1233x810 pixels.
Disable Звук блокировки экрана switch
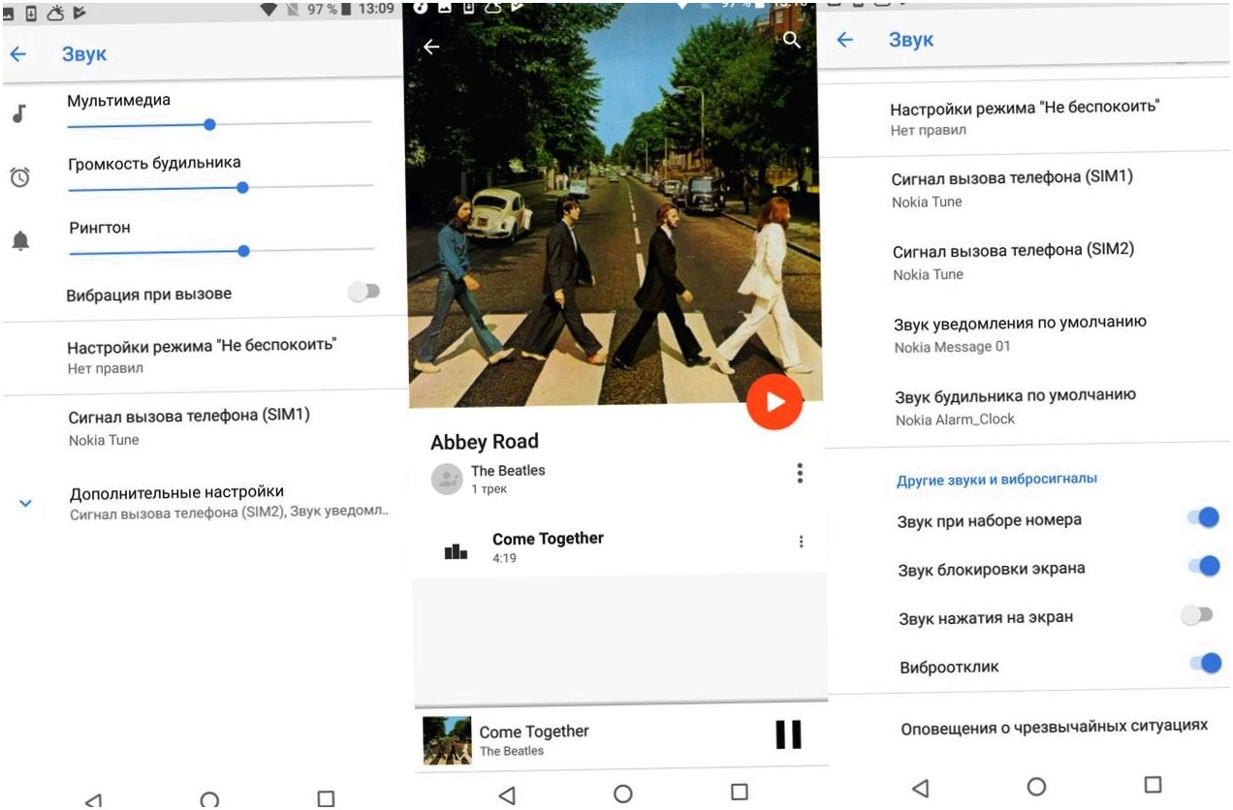(1204, 566)
